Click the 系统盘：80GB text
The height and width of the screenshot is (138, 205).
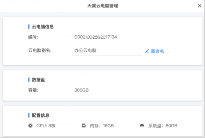click(x=163, y=126)
